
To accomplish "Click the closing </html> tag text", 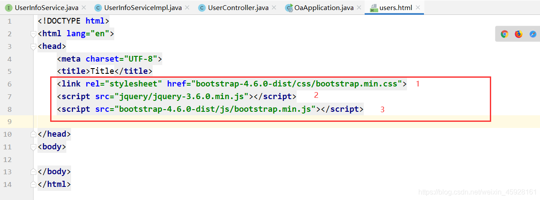I will pyautogui.click(x=54, y=184).
